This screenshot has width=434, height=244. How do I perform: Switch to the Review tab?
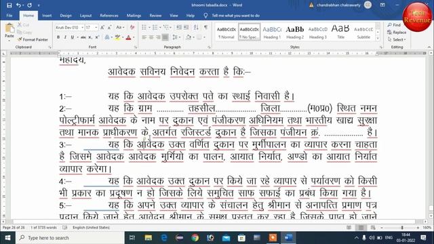(155, 16)
